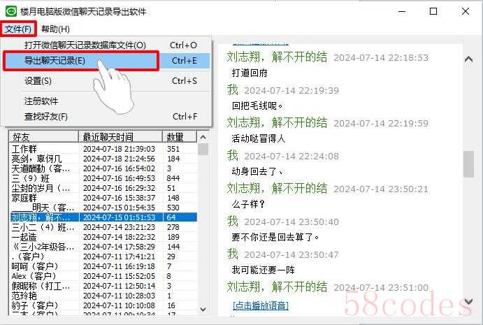This screenshot has height=325, width=483.
Task: Sort by the 好友 column header
Action: pyautogui.click(x=43, y=136)
